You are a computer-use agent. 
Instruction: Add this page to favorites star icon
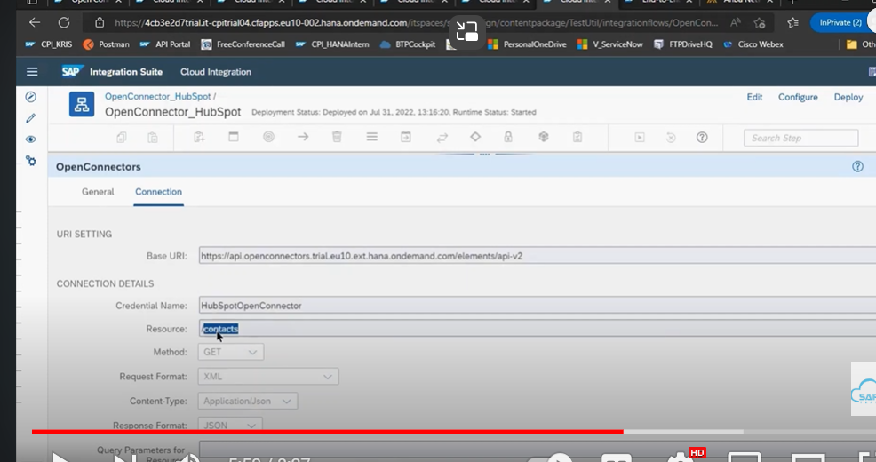pyautogui.click(x=760, y=23)
